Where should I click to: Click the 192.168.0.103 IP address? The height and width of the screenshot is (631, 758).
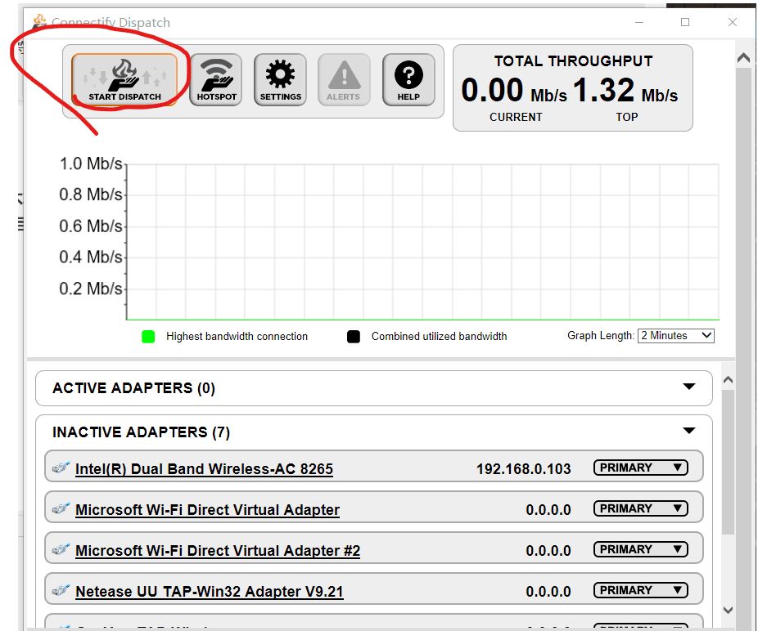coord(524,469)
